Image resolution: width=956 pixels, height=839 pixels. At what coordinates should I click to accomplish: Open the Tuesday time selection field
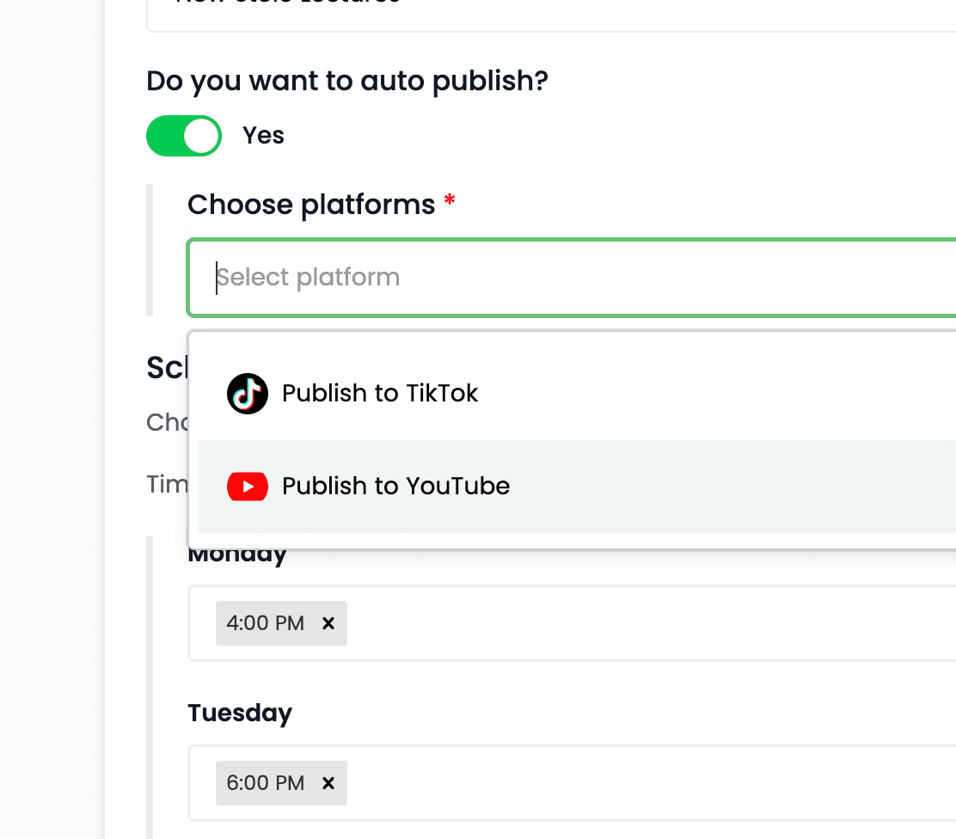point(572,783)
